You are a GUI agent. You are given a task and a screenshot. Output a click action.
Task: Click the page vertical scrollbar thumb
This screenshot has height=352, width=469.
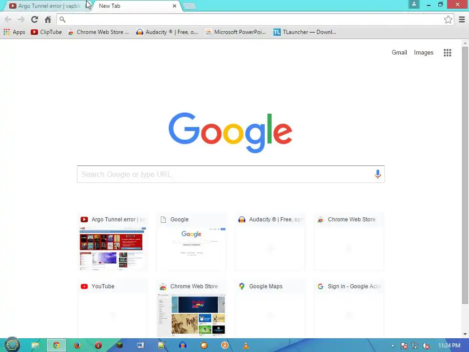465,175
